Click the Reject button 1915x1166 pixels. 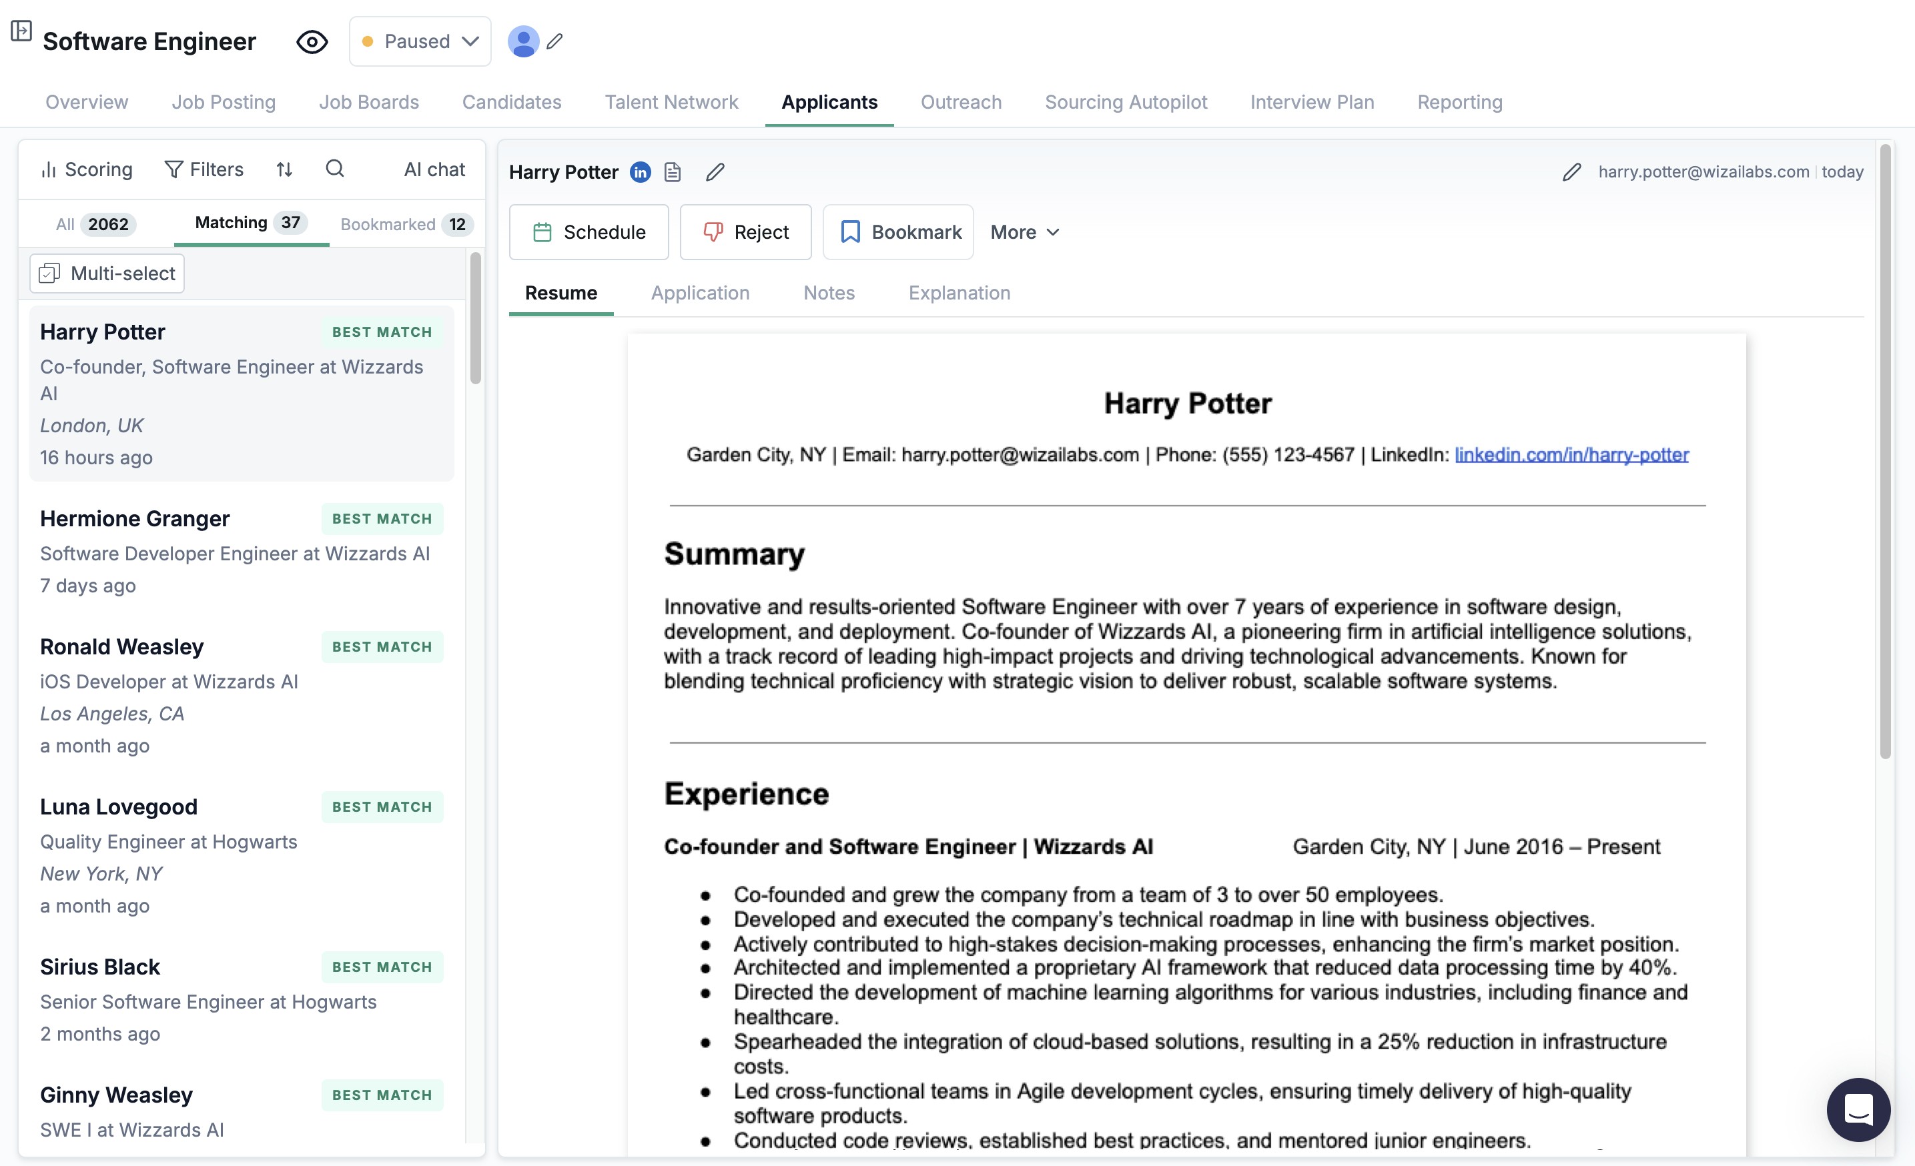745,231
